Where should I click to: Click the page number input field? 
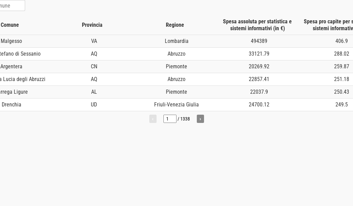click(170, 119)
